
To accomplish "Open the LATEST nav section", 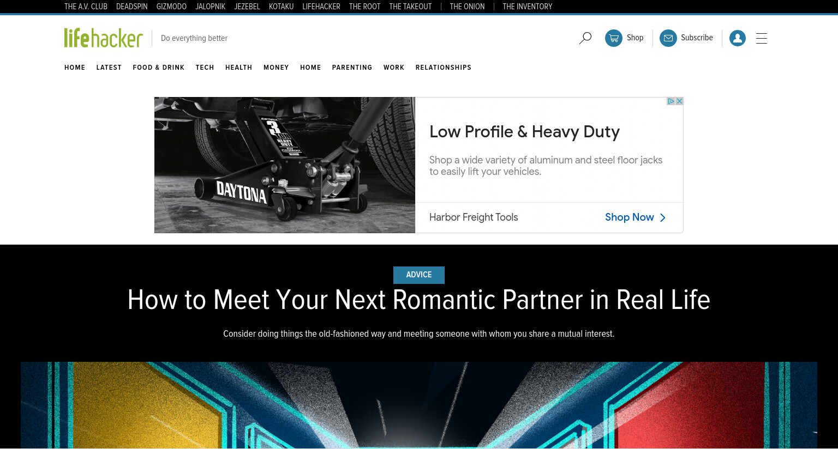I will coord(109,68).
